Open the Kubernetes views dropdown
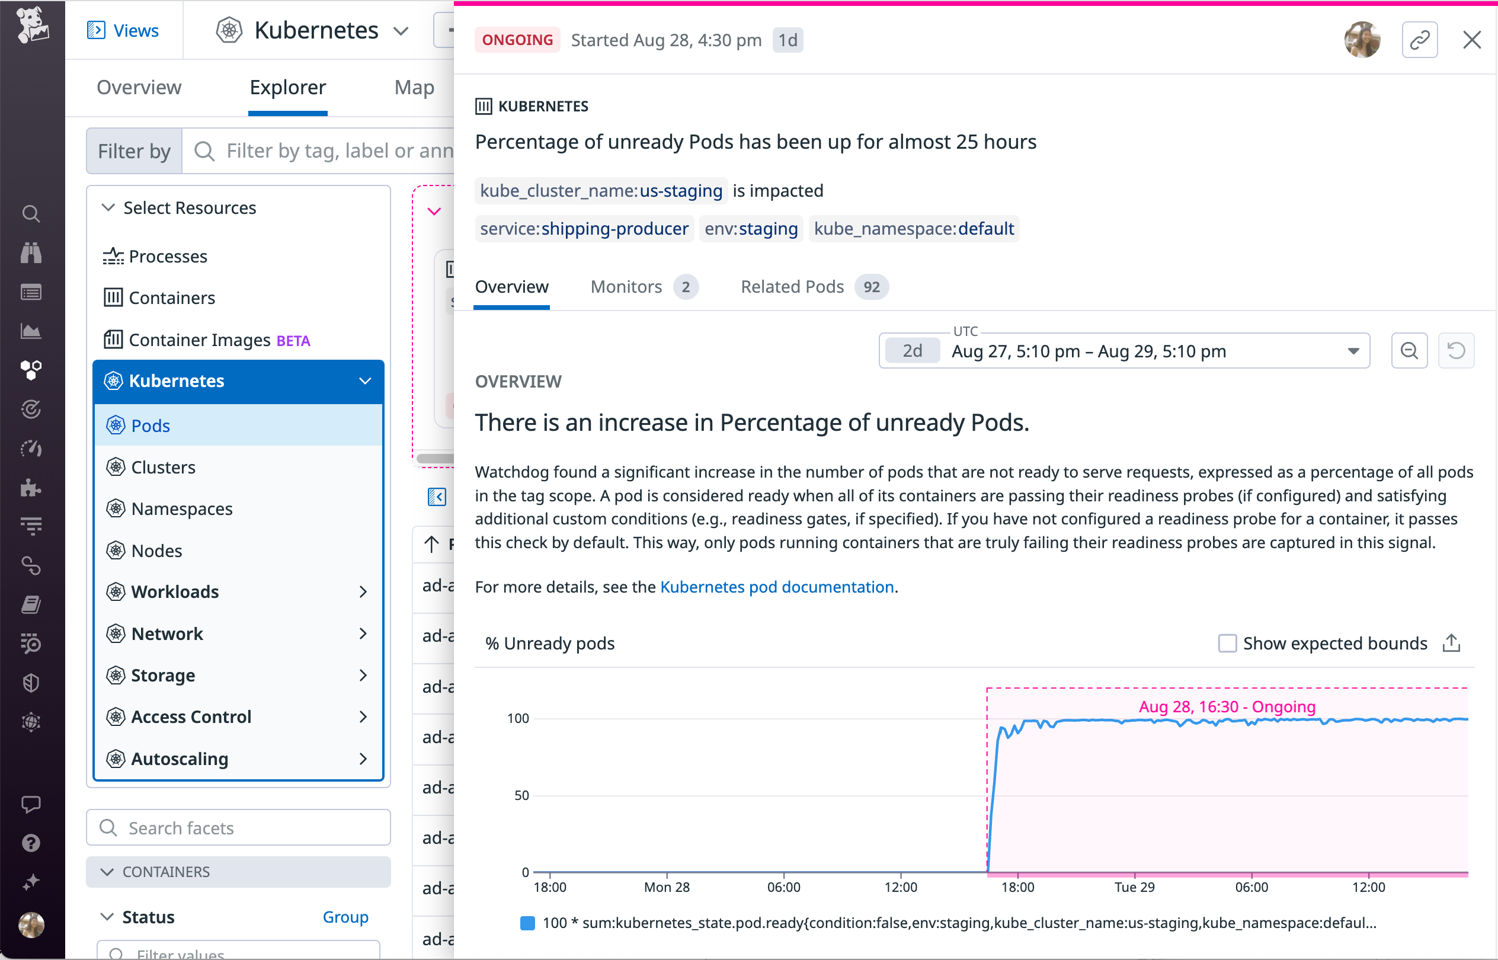The width and height of the screenshot is (1498, 960). click(x=401, y=30)
